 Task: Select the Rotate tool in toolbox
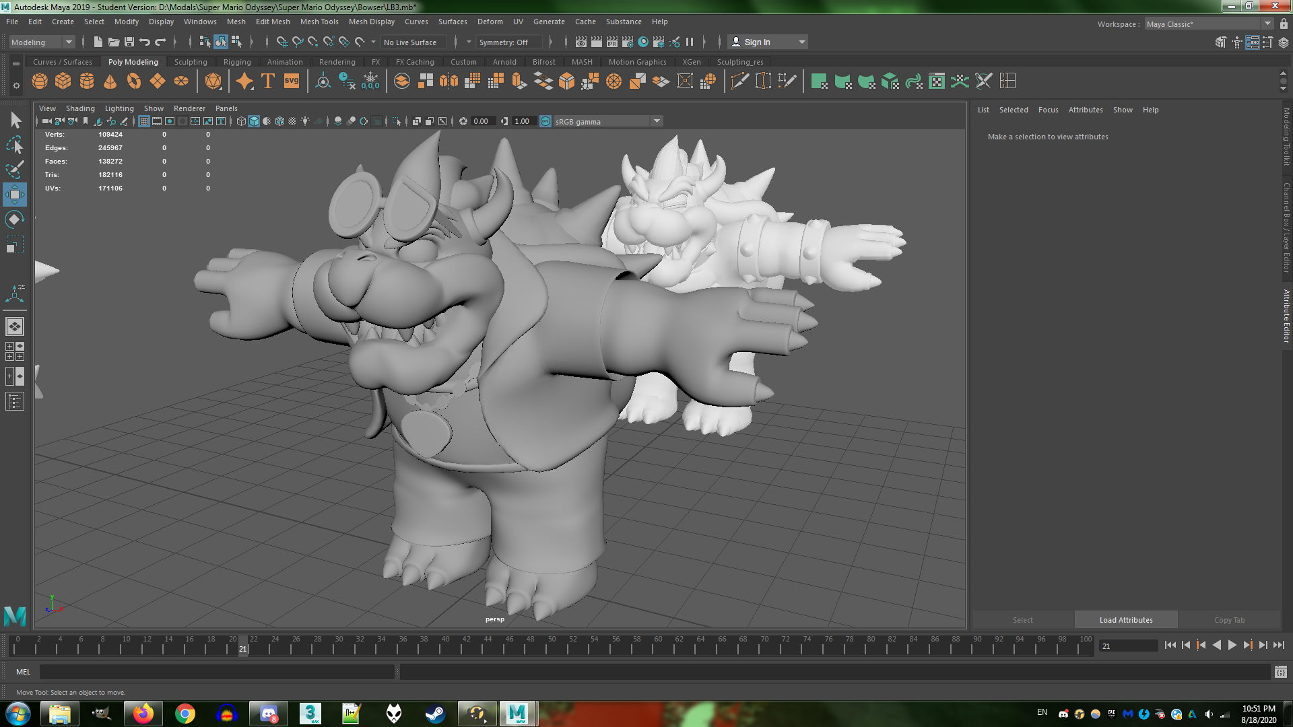coord(15,219)
